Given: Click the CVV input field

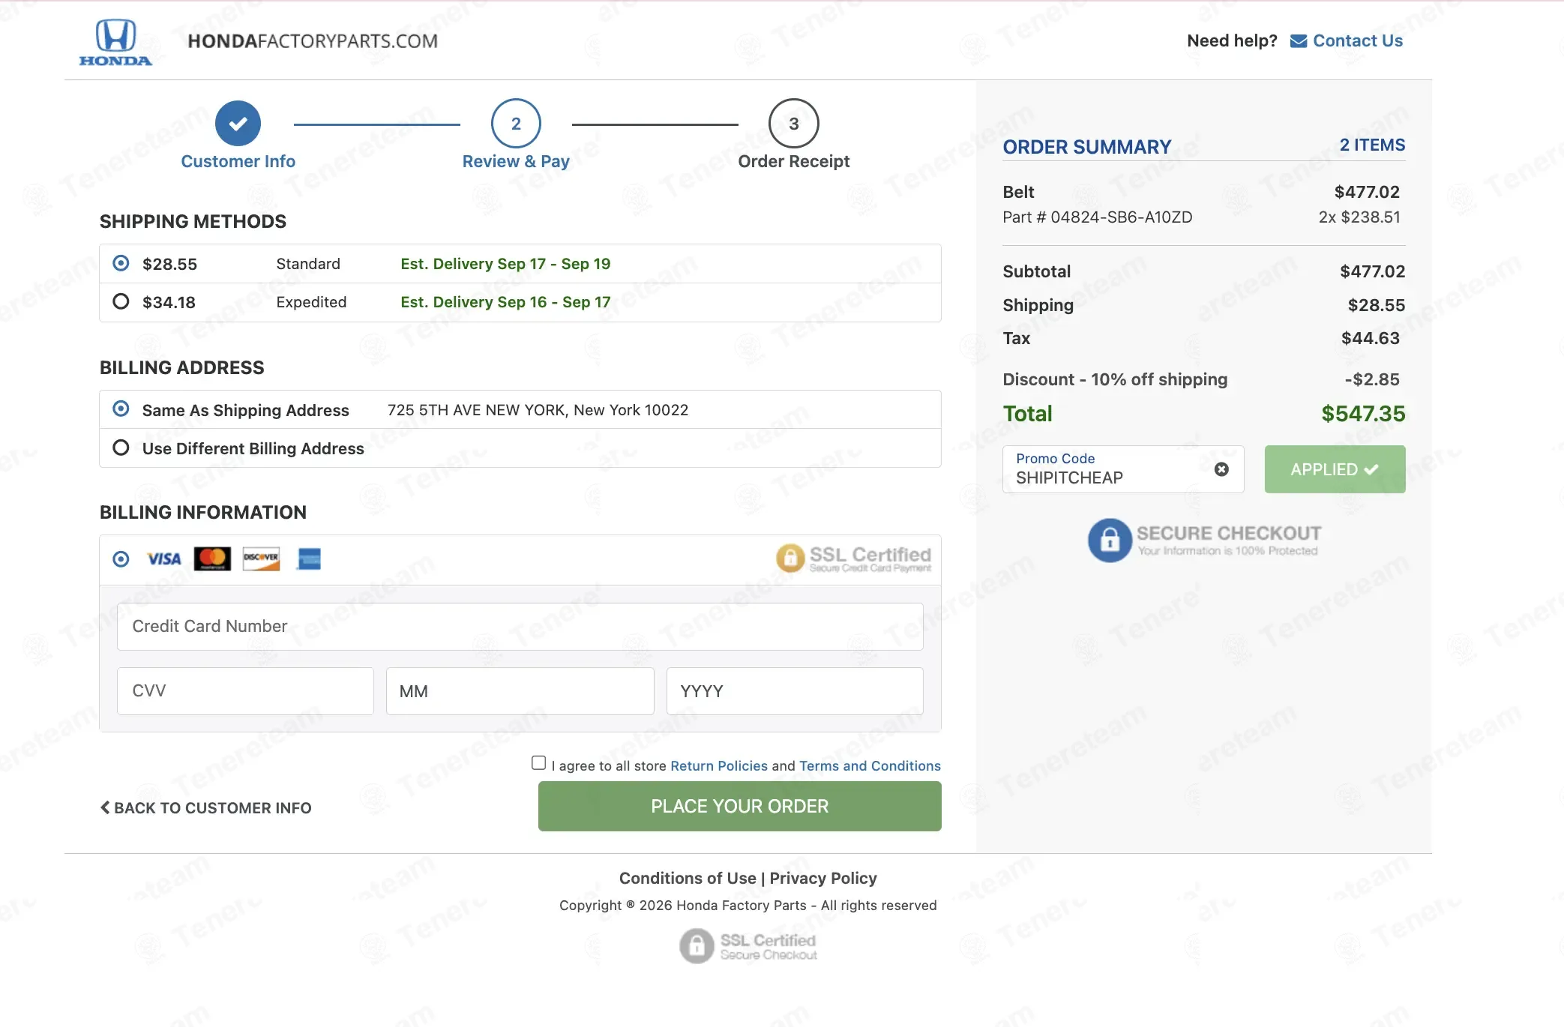Looking at the screenshot, I should (245, 691).
